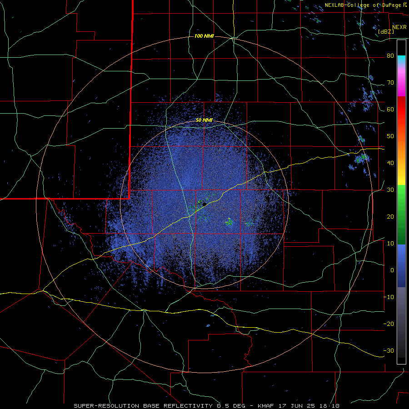Screen dimensions: 409x409
Task: Click the 20 value on the dBZ scale
Action: click(390, 217)
